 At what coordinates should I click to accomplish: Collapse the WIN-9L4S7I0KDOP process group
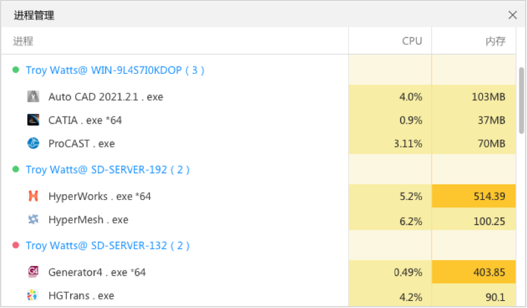tap(115, 71)
